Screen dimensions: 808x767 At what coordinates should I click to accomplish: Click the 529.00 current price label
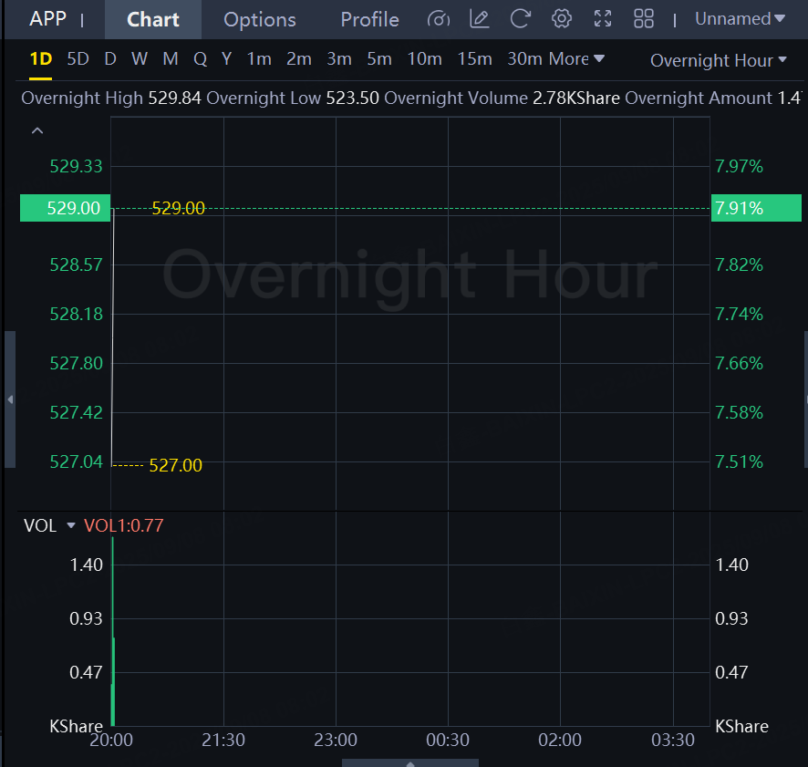pyautogui.click(x=65, y=208)
